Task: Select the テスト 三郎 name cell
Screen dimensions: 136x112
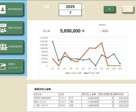Action: coord(70,102)
